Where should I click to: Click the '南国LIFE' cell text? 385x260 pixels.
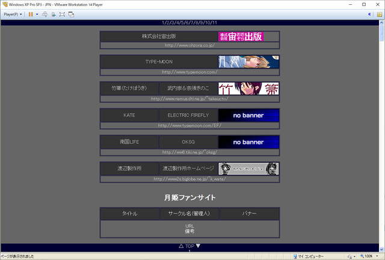coord(129,142)
